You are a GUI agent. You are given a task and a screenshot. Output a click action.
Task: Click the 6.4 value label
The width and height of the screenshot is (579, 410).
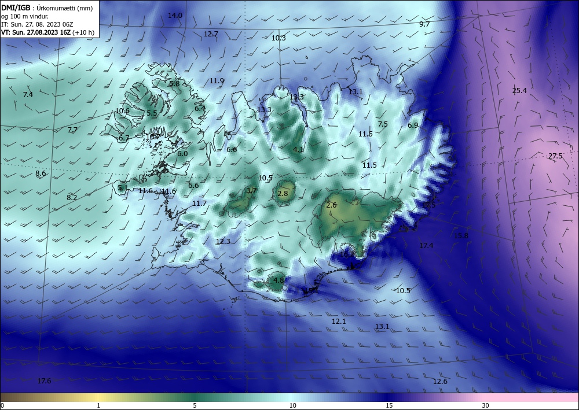coord(200,108)
